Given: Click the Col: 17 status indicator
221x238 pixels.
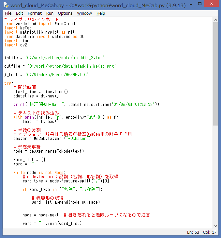Looking at the screenshot, I should [x=210, y=232].
